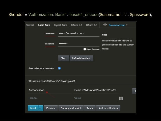
Task: Switch to the Normal tab
Action: [x=30, y=25]
